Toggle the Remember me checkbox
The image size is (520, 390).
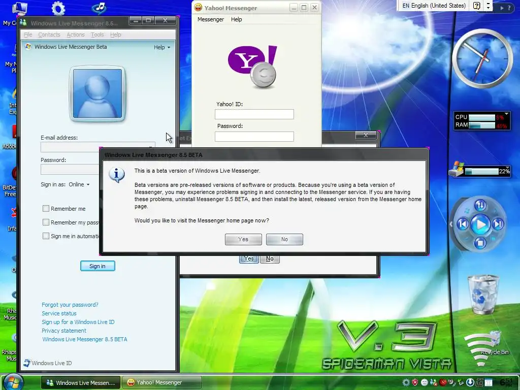[x=46, y=209]
